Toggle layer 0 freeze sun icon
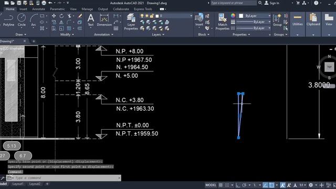Screen dimensions: 336x189 147,16
